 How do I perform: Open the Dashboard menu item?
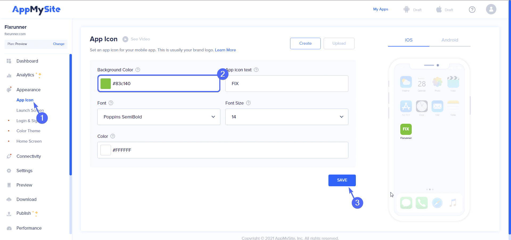coord(27,61)
